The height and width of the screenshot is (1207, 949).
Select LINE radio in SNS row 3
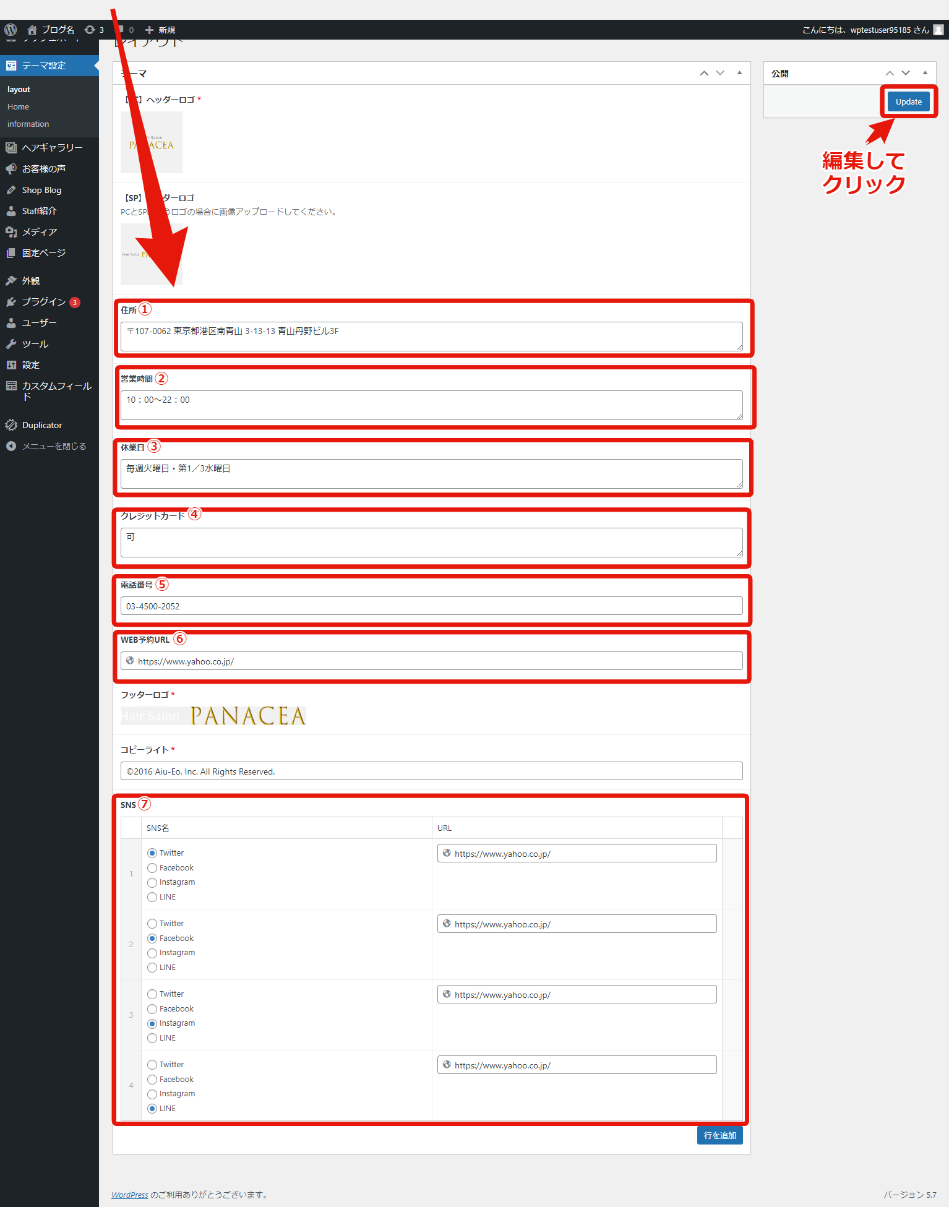tap(152, 1038)
